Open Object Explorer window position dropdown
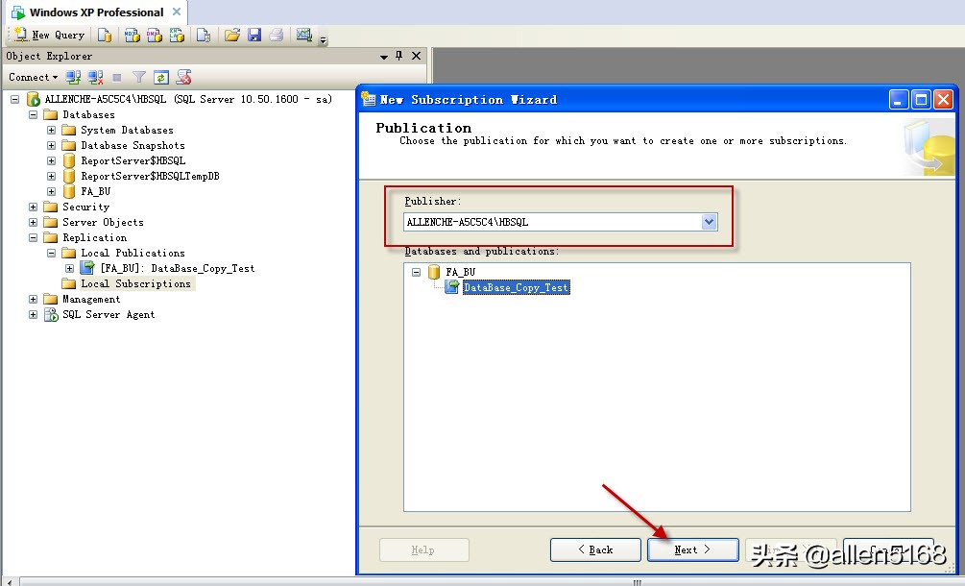965x586 pixels. [384, 57]
